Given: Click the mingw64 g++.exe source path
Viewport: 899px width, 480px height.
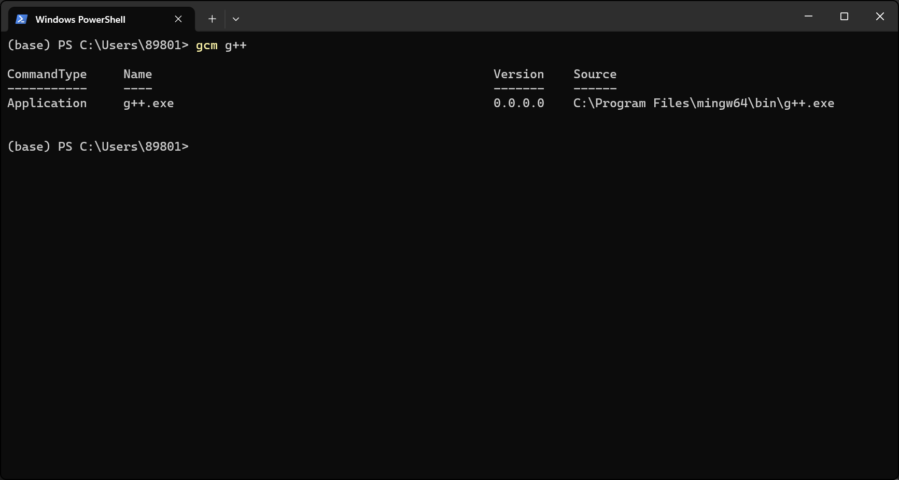Looking at the screenshot, I should click(704, 104).
